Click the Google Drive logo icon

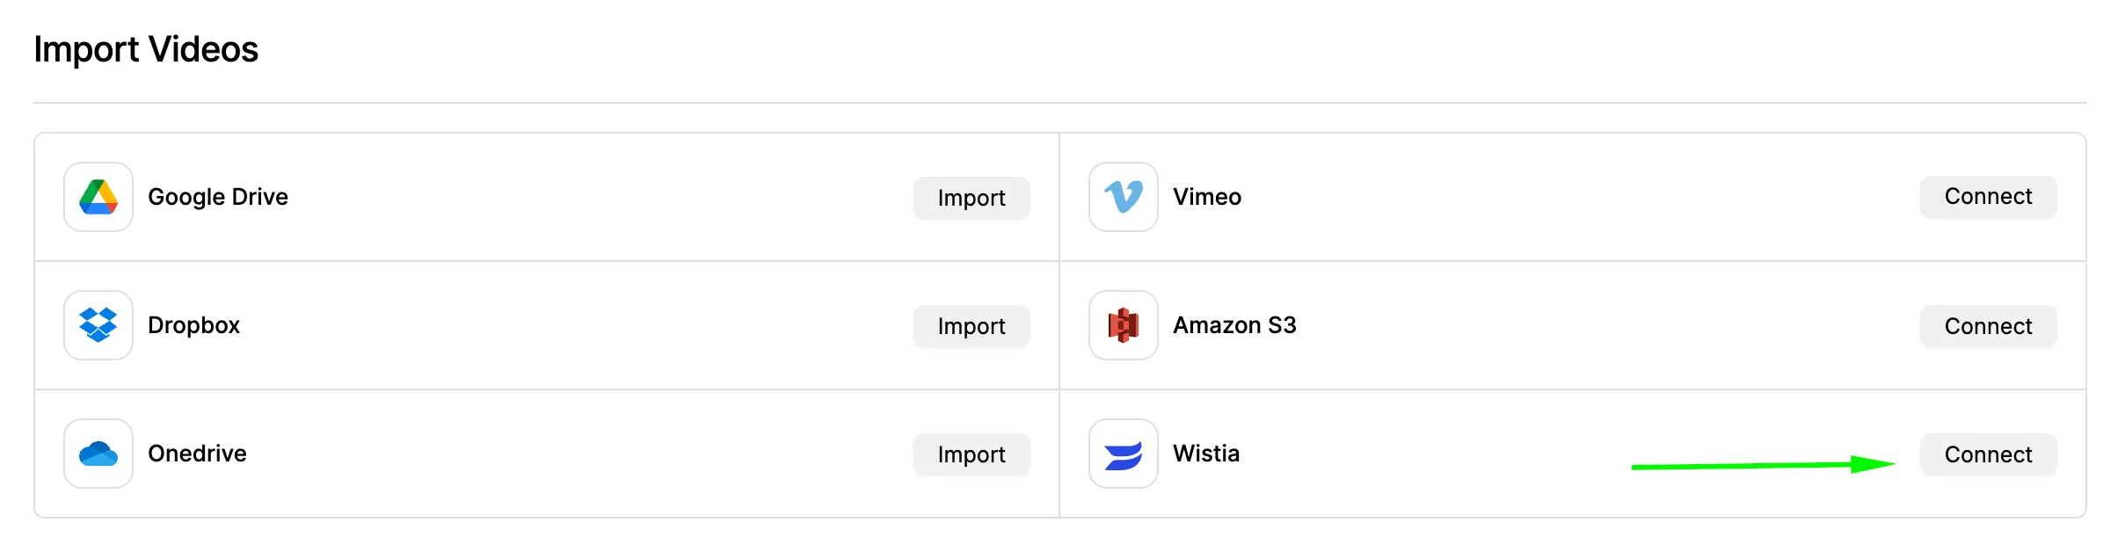point(98,197)
